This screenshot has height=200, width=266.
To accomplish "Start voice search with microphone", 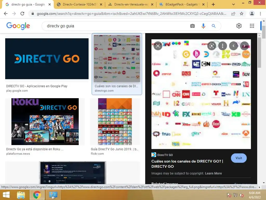I will [203, 26].
